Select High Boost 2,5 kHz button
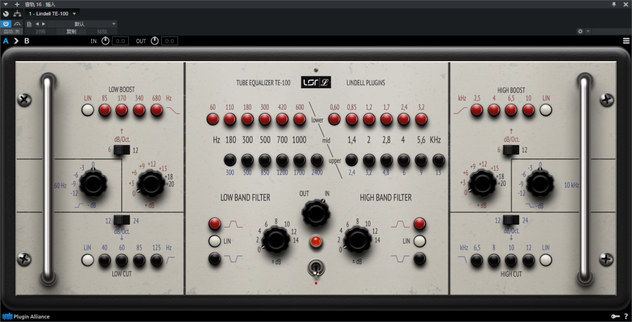The height and width of the screenshot is (322, 632). click(476, 110)
